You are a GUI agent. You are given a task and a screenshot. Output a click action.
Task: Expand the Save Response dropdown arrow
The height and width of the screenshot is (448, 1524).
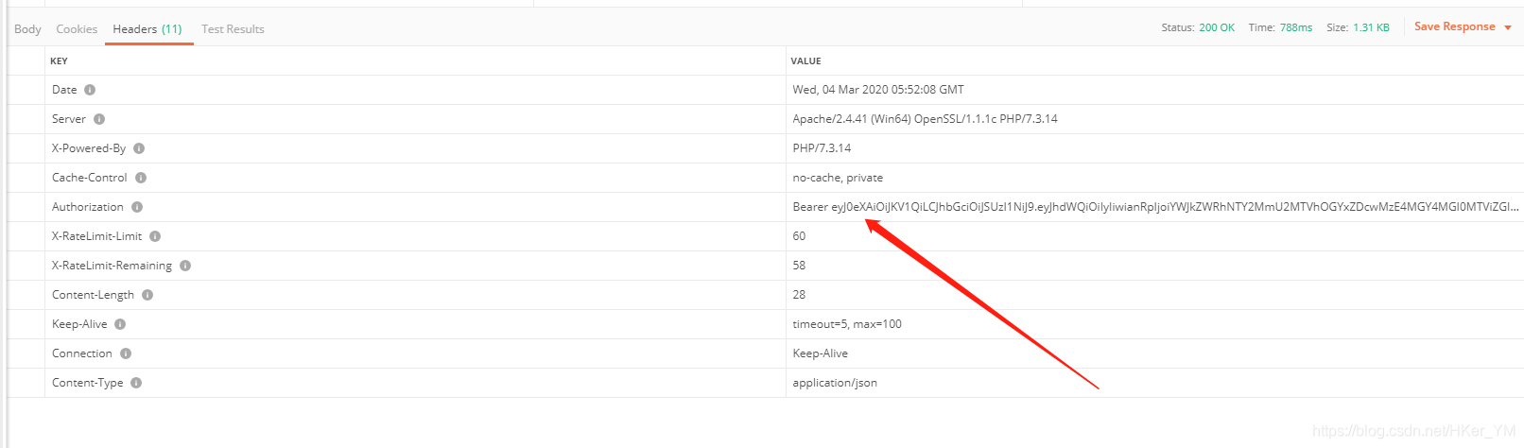coord(1507,27)
